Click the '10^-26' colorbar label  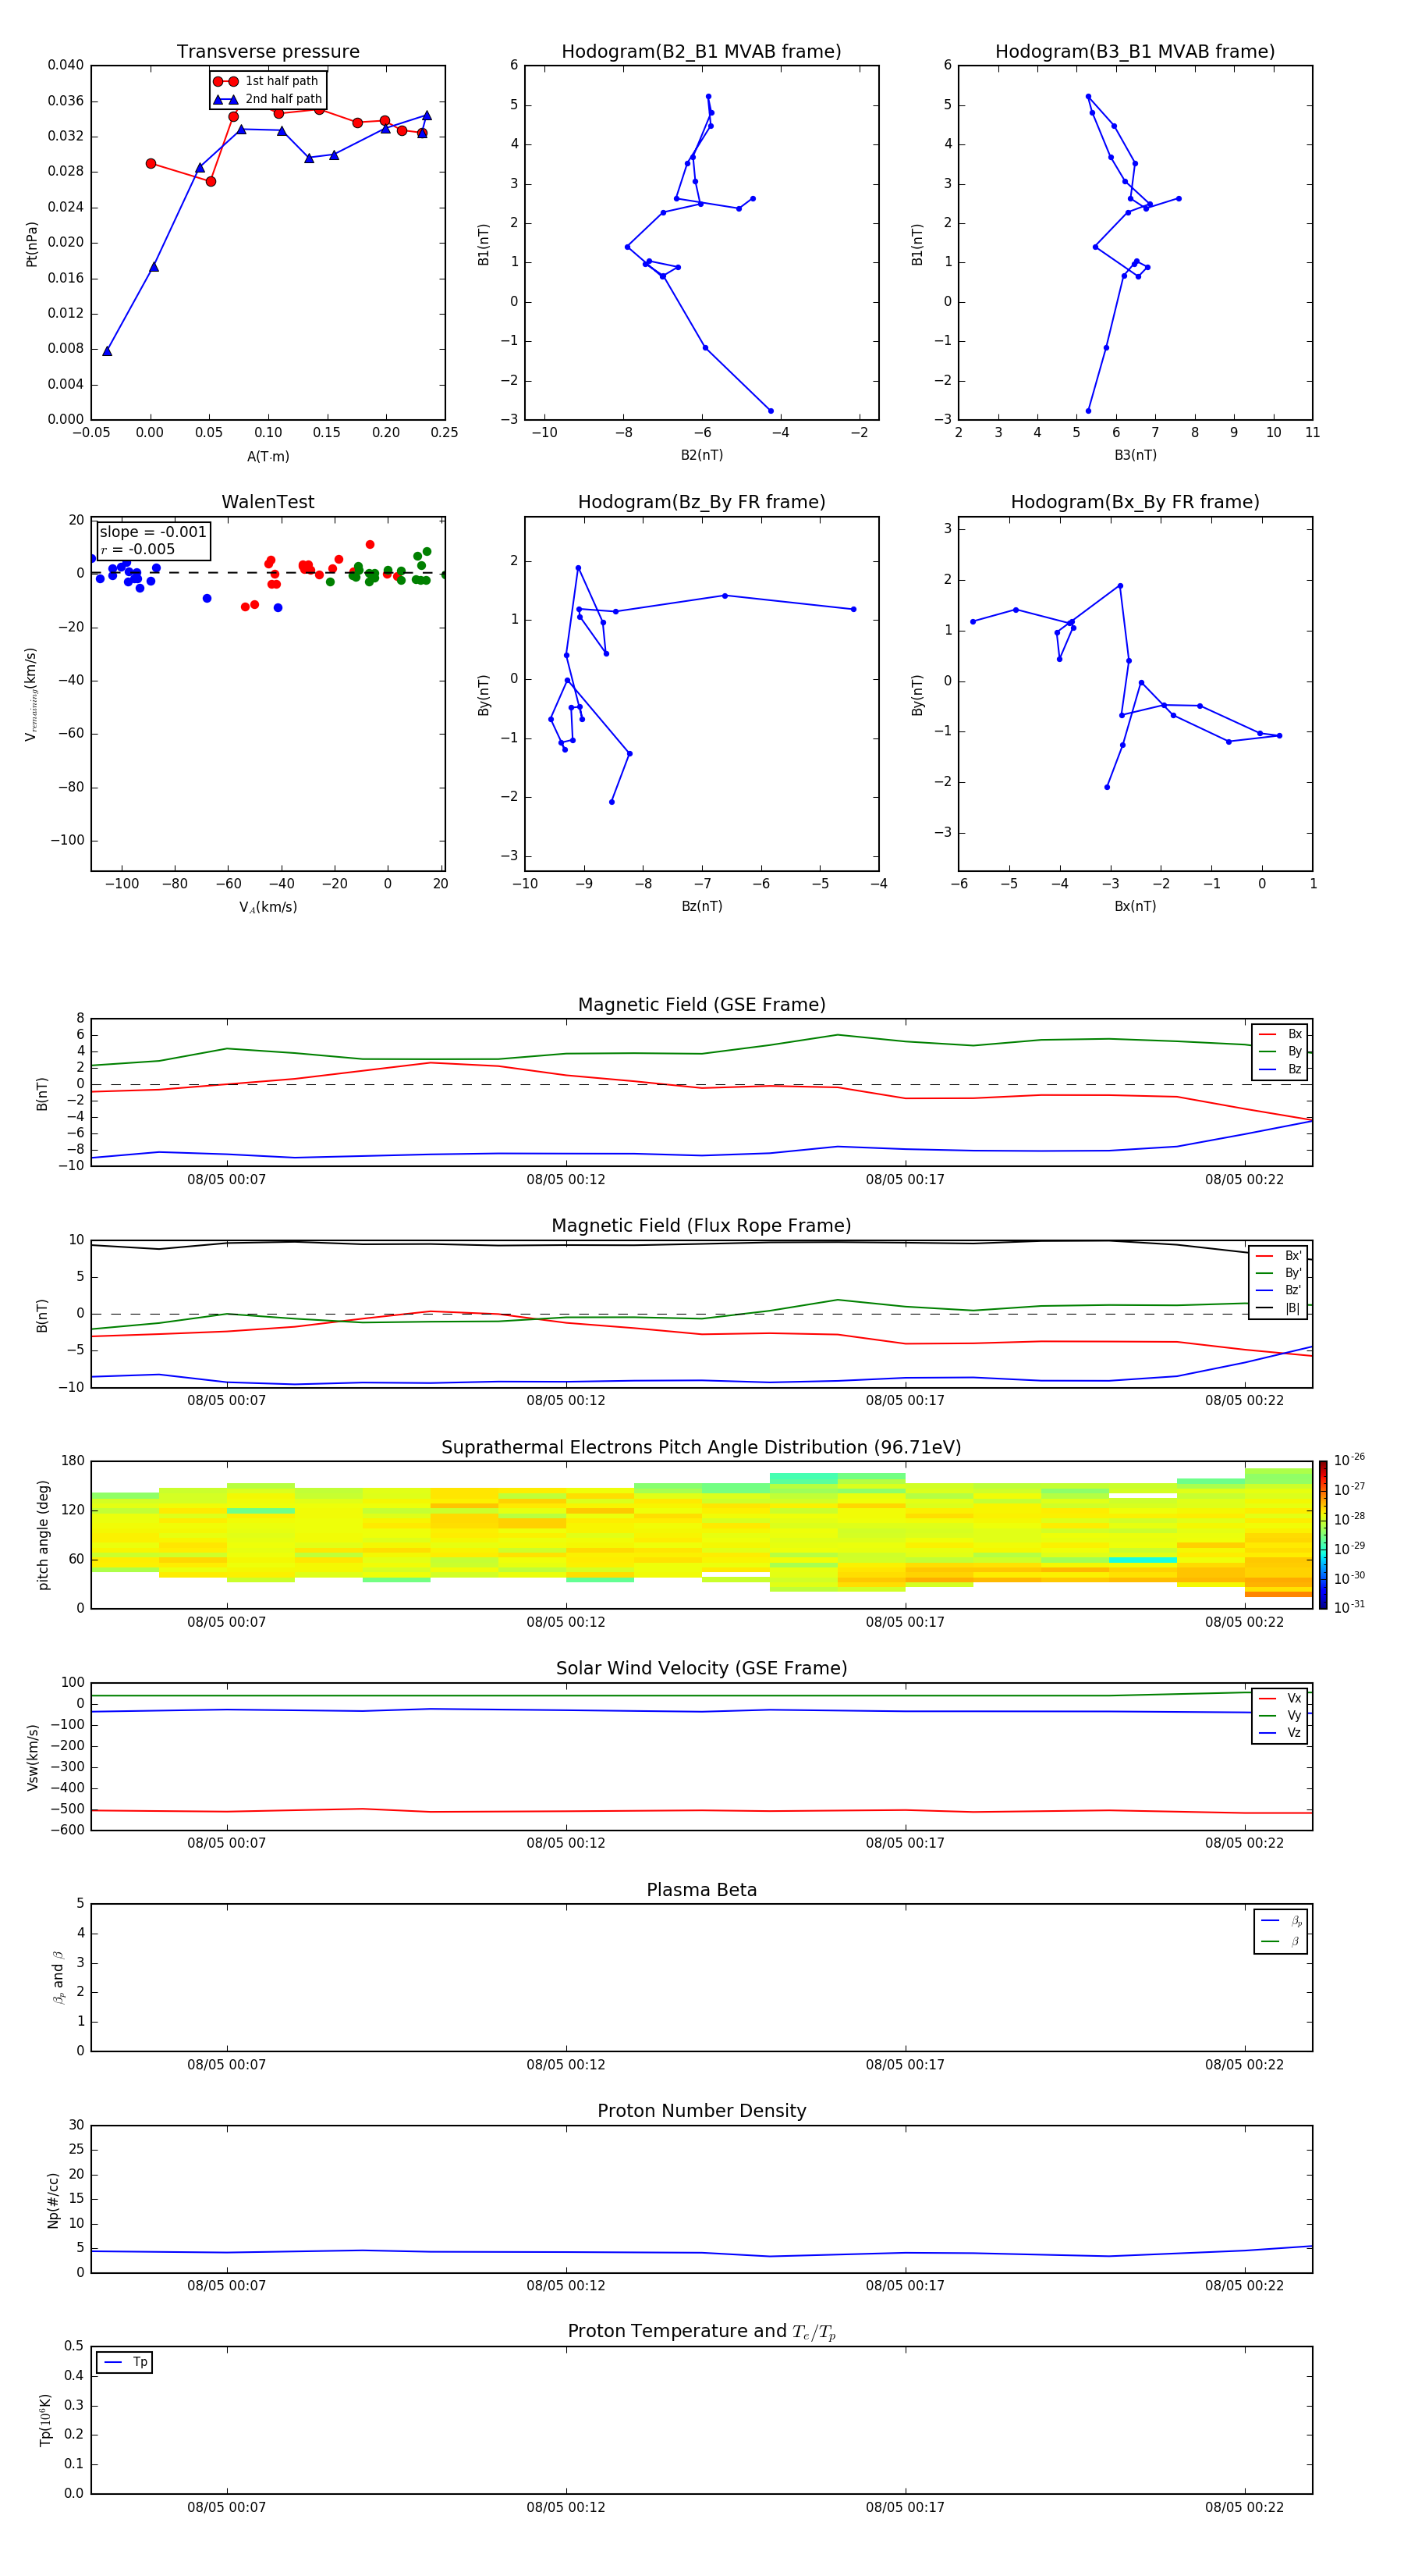[x=1349, y=1460]
